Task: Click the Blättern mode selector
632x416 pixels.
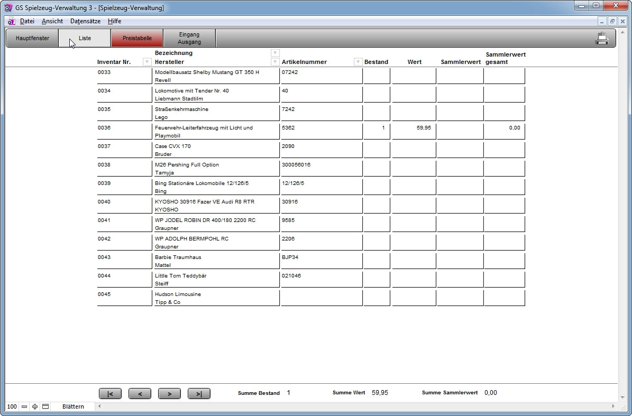Action: (x=73, y=406)
